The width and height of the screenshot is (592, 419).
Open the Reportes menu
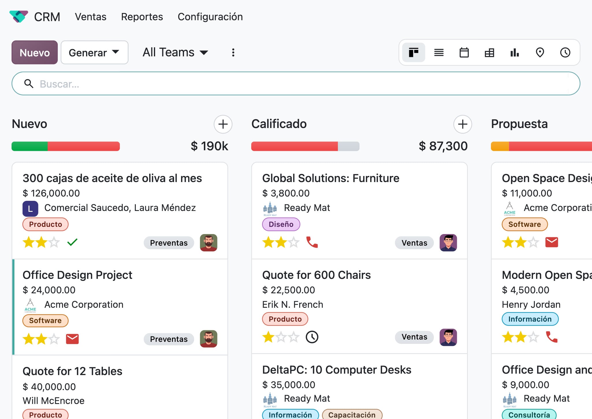click(142, 17)
